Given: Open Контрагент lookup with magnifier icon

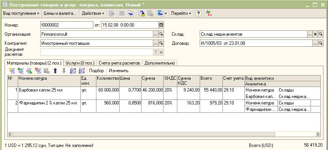Looking at the screenshot, I should coord(161,43).
